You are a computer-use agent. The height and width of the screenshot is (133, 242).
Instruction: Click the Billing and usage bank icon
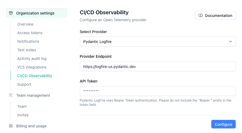pos(11,126)
